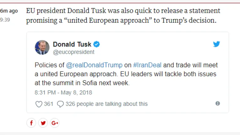Open "326 people are talking about this"
The image size is (240, 135).
click(107, 104)
